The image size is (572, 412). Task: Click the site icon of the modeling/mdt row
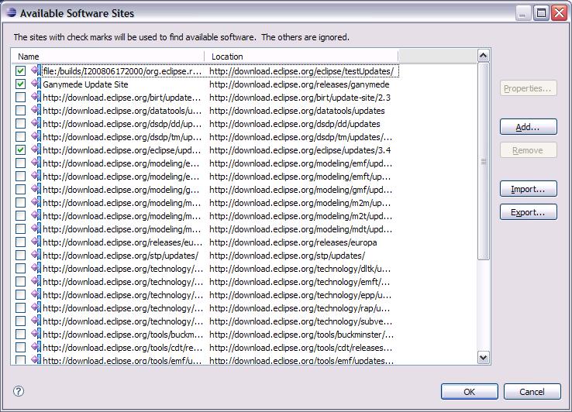(36, 228)
